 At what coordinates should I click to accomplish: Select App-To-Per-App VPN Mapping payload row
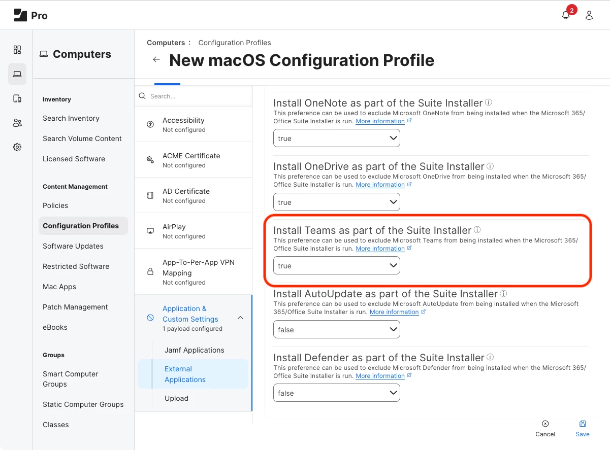tap(194, 272)
